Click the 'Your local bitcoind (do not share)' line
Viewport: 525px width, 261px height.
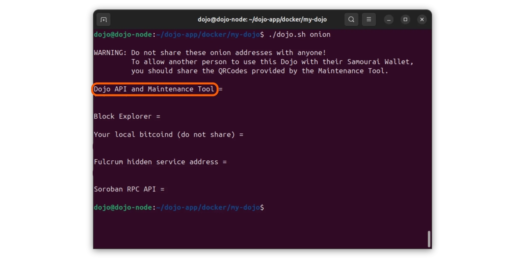click(168, 135)
